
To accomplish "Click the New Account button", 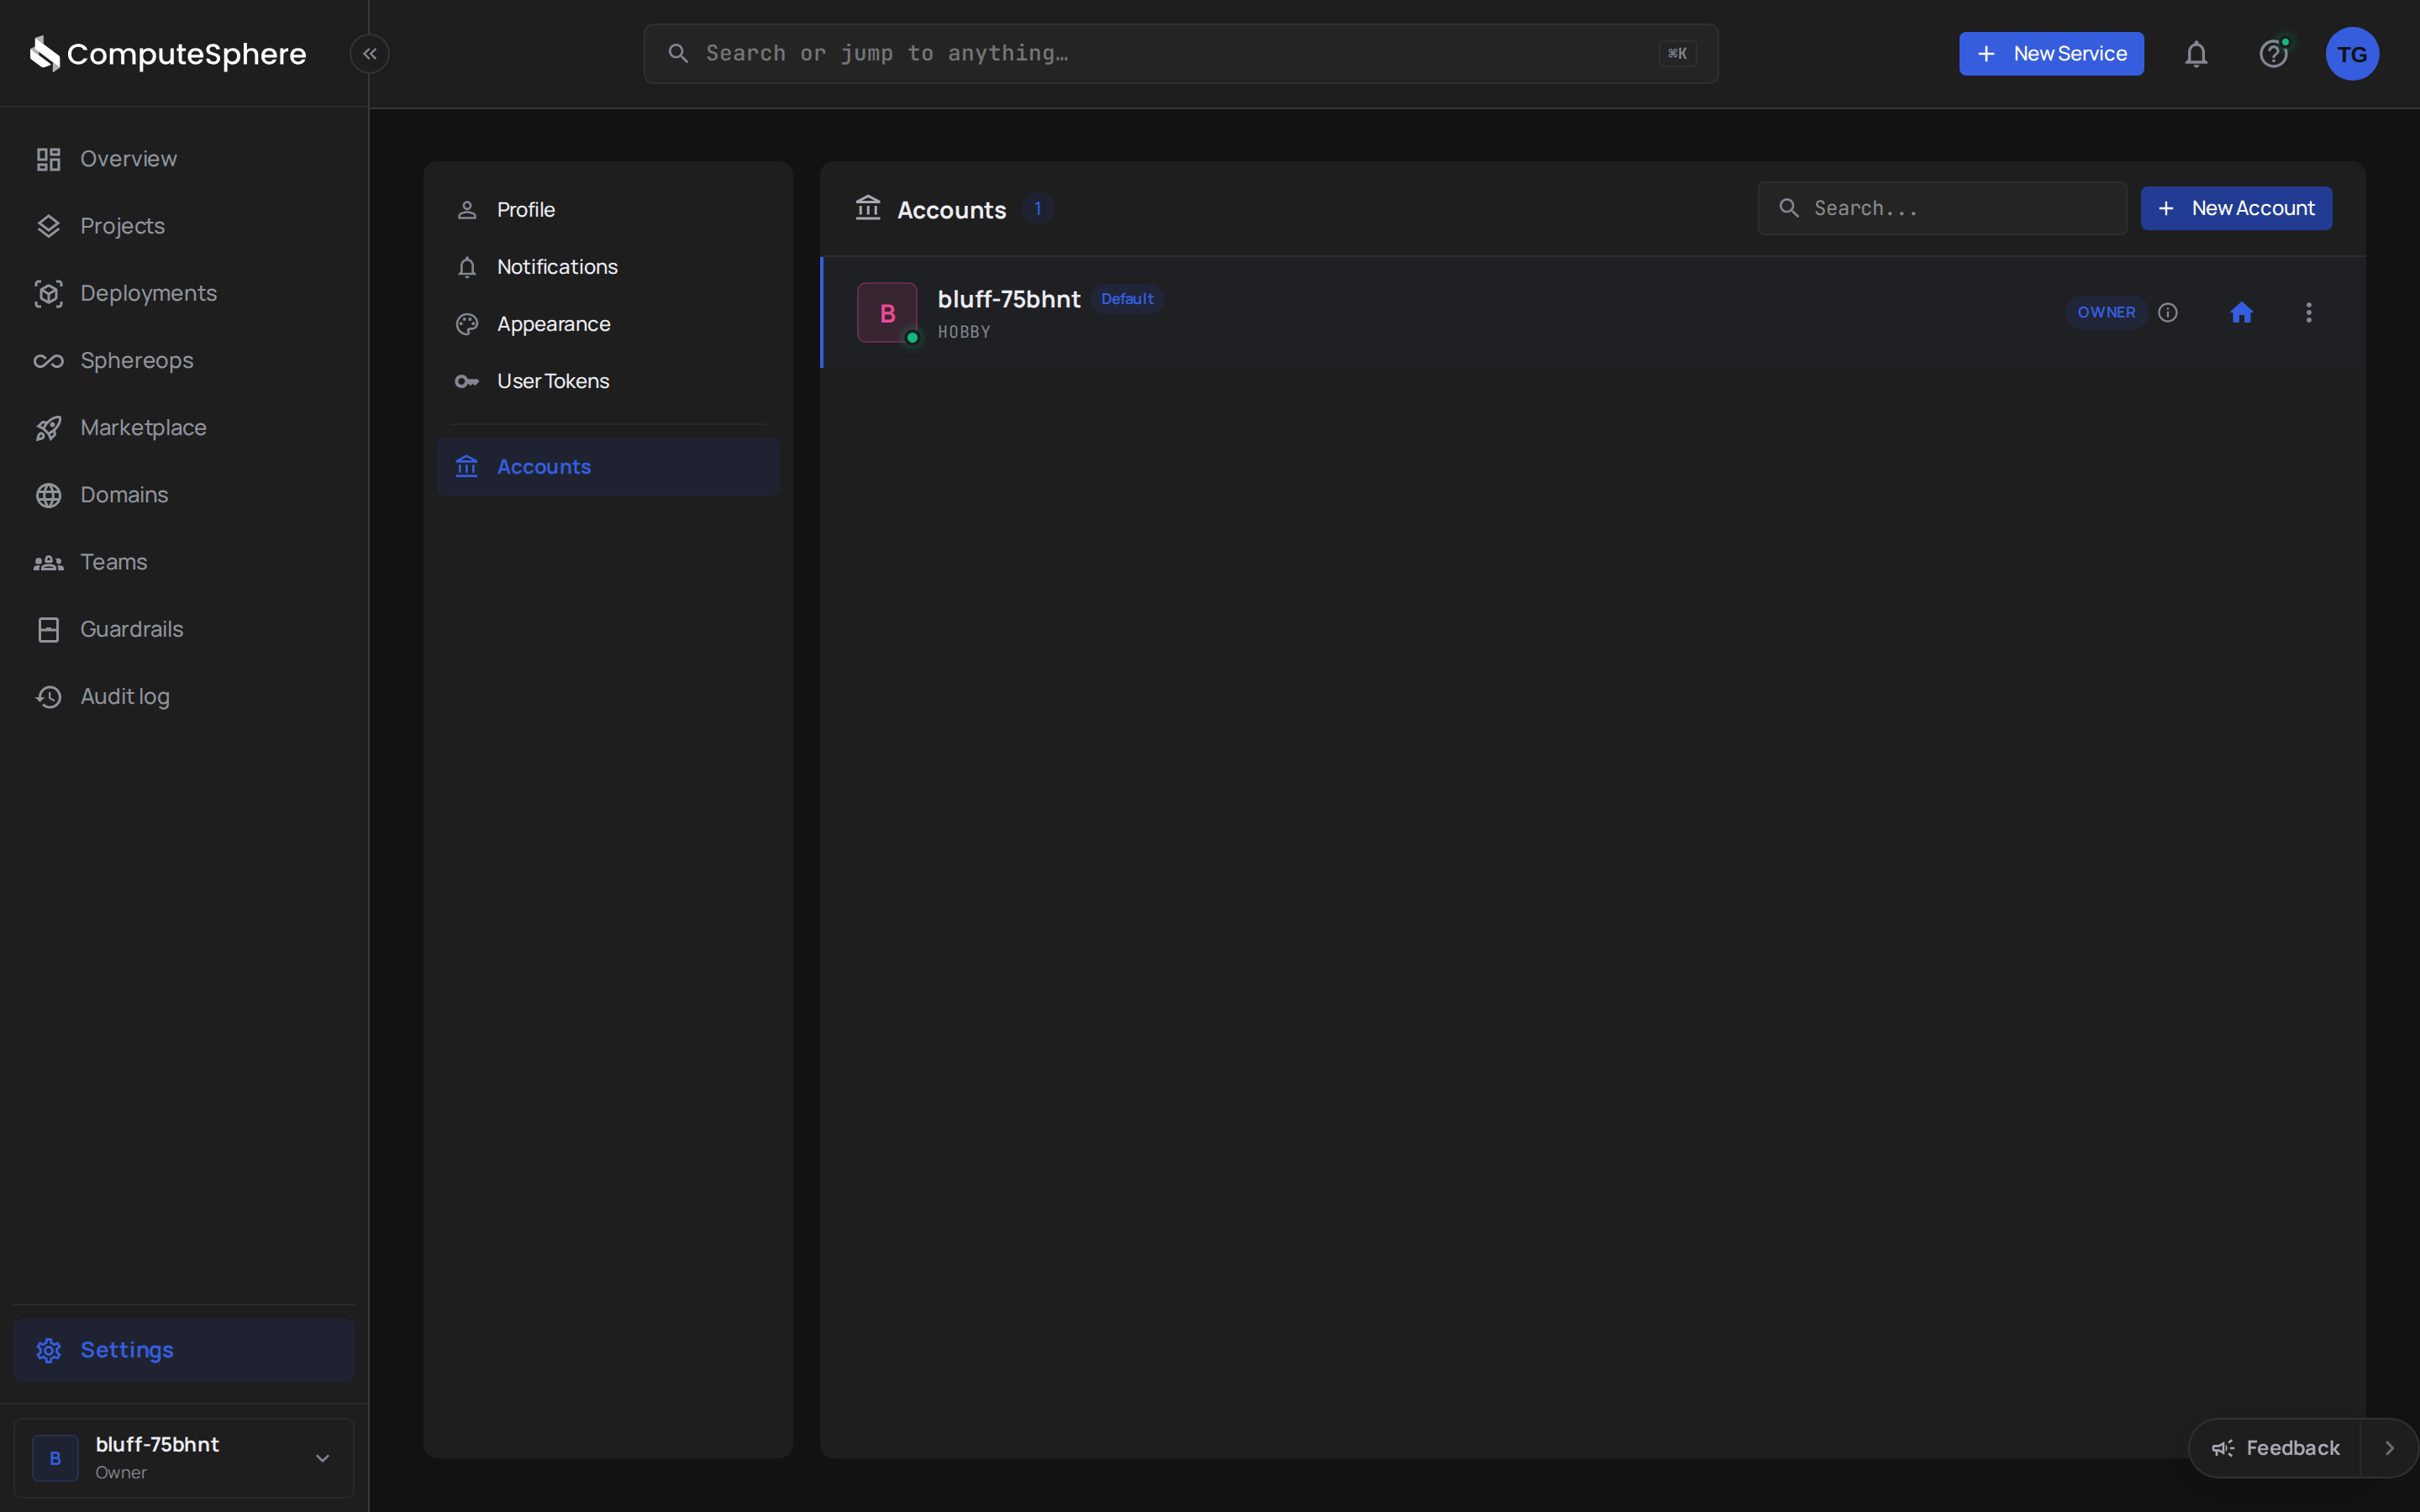I will [2236, 208].
